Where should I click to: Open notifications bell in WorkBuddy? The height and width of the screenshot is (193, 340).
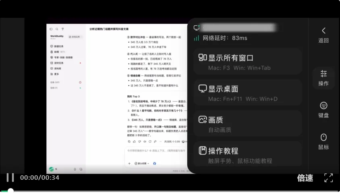[x=75, y=169]
